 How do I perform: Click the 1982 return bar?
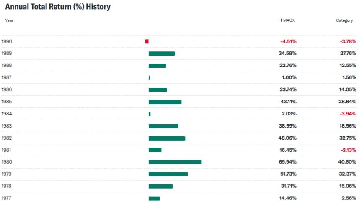[167, 138]
